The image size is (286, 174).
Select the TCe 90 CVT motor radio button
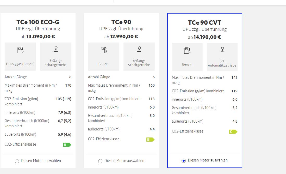184,161
